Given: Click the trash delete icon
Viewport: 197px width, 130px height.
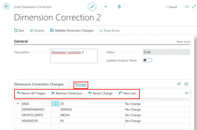Looking at the screenshot, I should tap(119, 6).
